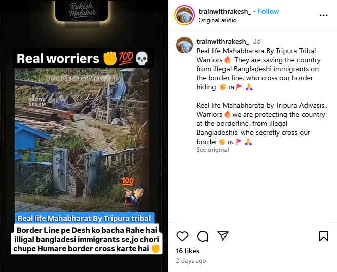Viewport: 337px width, 272px height.
Task: Click caption author avatar
Action: (x=184, y=45)
